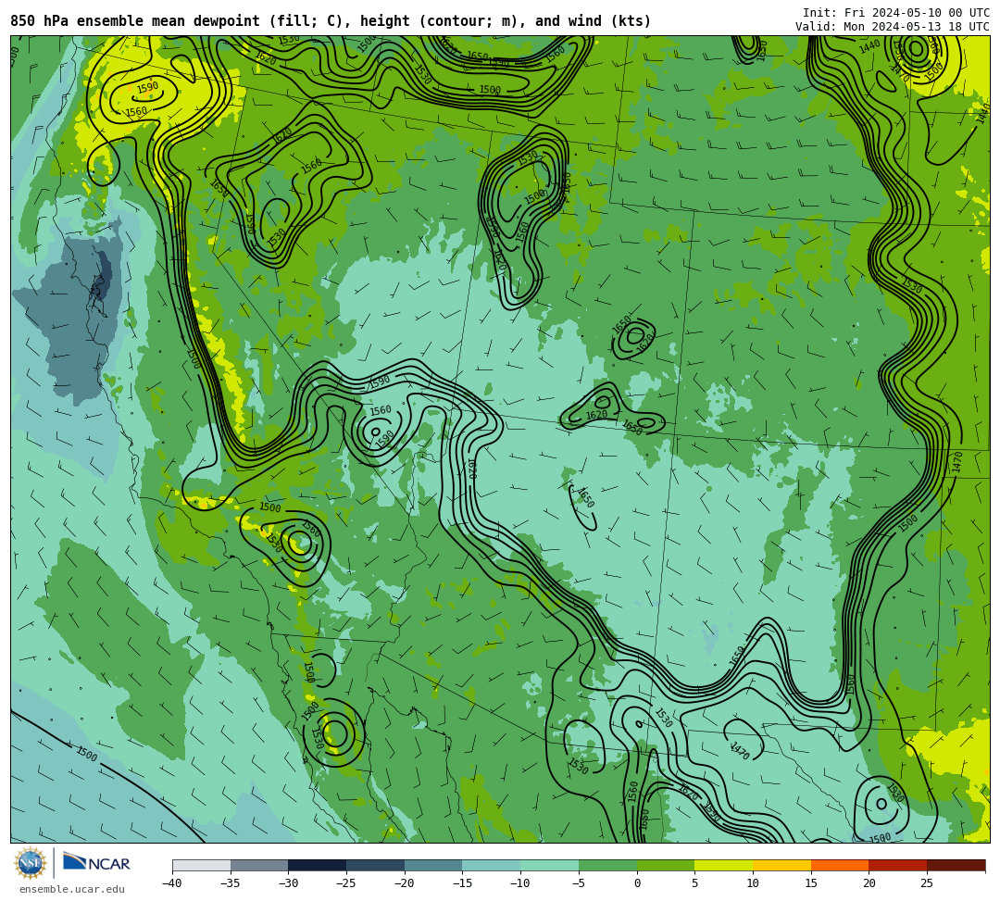This screenshot has height=901, width=1000.
Task: Click the '-35' colorbar tick label
Action: tap(230, 883)
